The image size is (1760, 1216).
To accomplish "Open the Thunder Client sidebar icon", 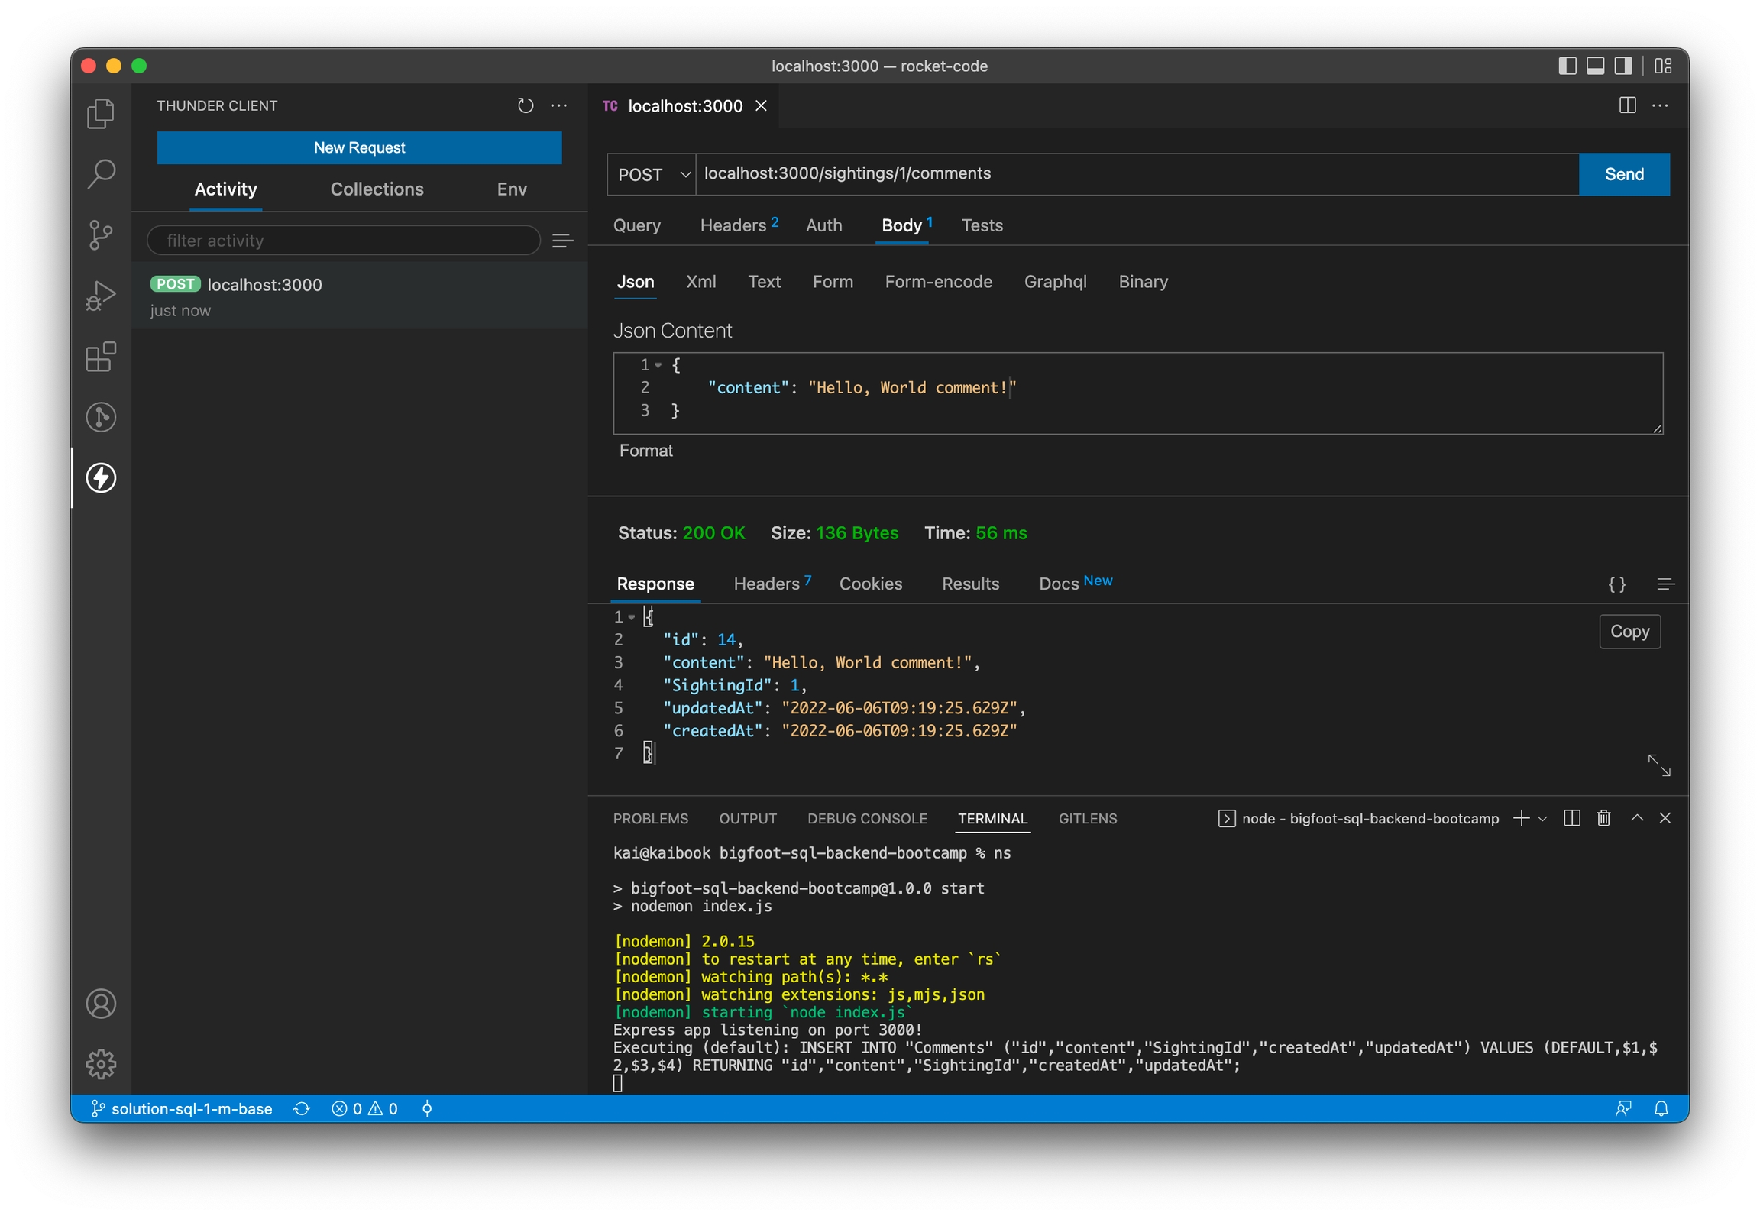I will pos(101,478).
